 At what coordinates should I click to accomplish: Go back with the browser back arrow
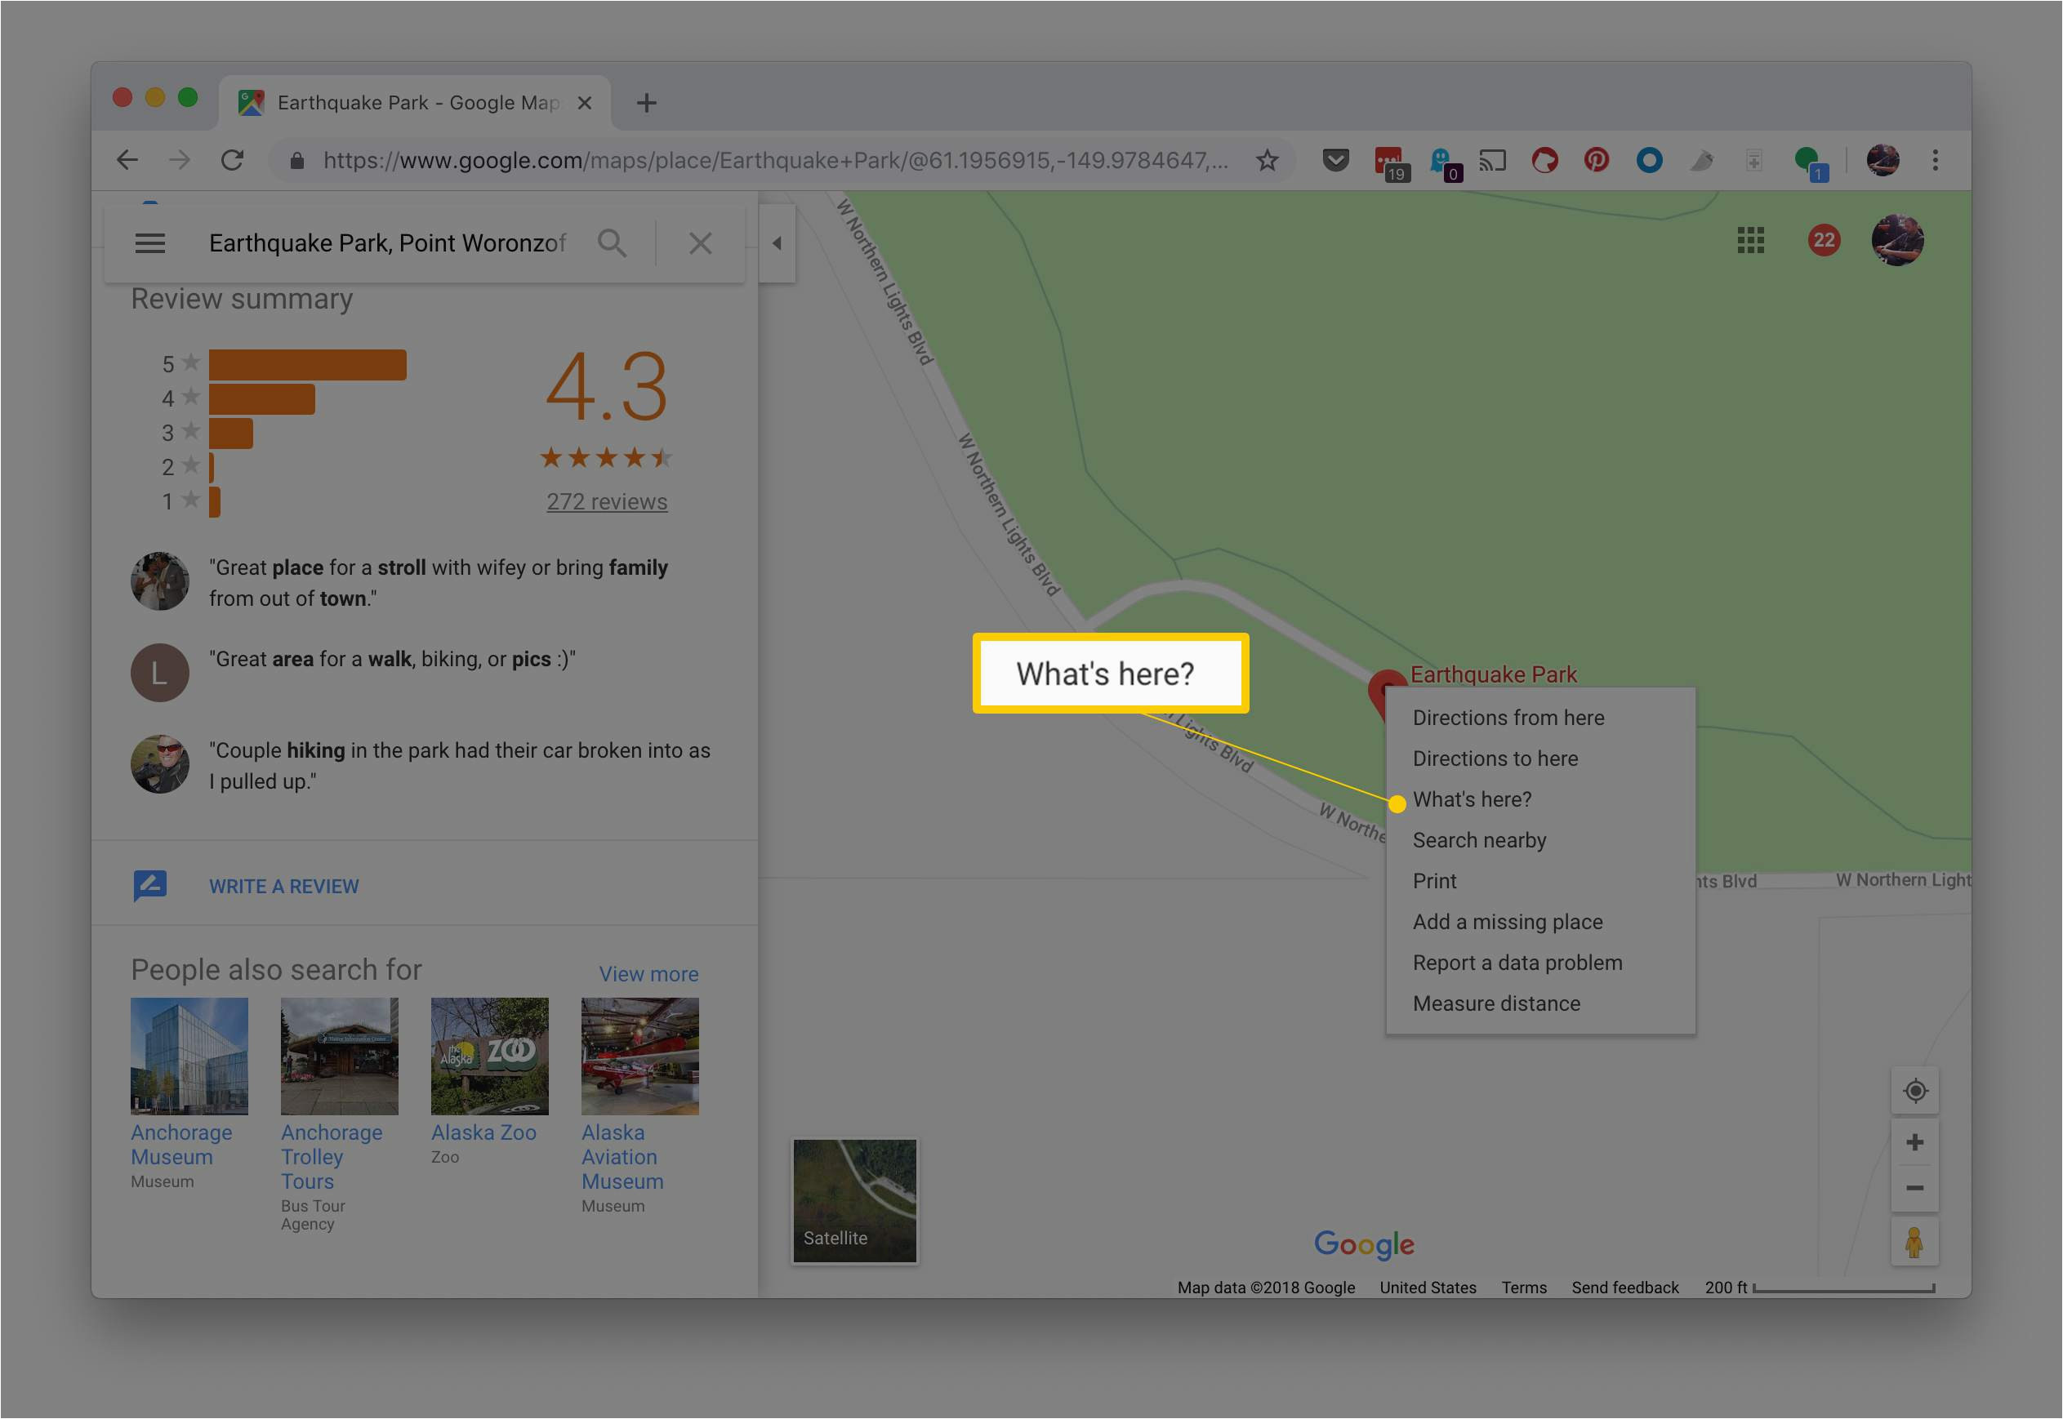[128, 160]
